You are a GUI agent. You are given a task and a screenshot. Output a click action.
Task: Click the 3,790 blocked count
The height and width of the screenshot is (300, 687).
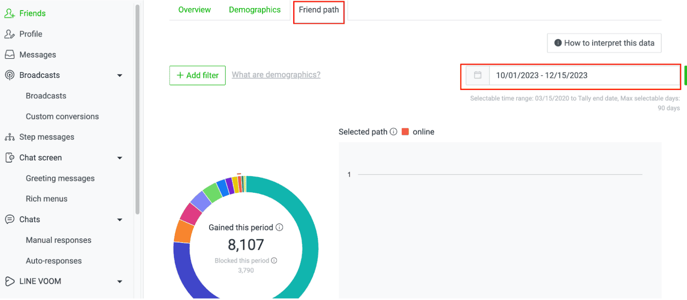click(246, 270)
